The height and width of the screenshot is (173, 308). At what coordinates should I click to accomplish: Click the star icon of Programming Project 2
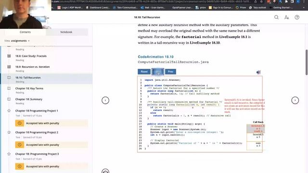9,132
